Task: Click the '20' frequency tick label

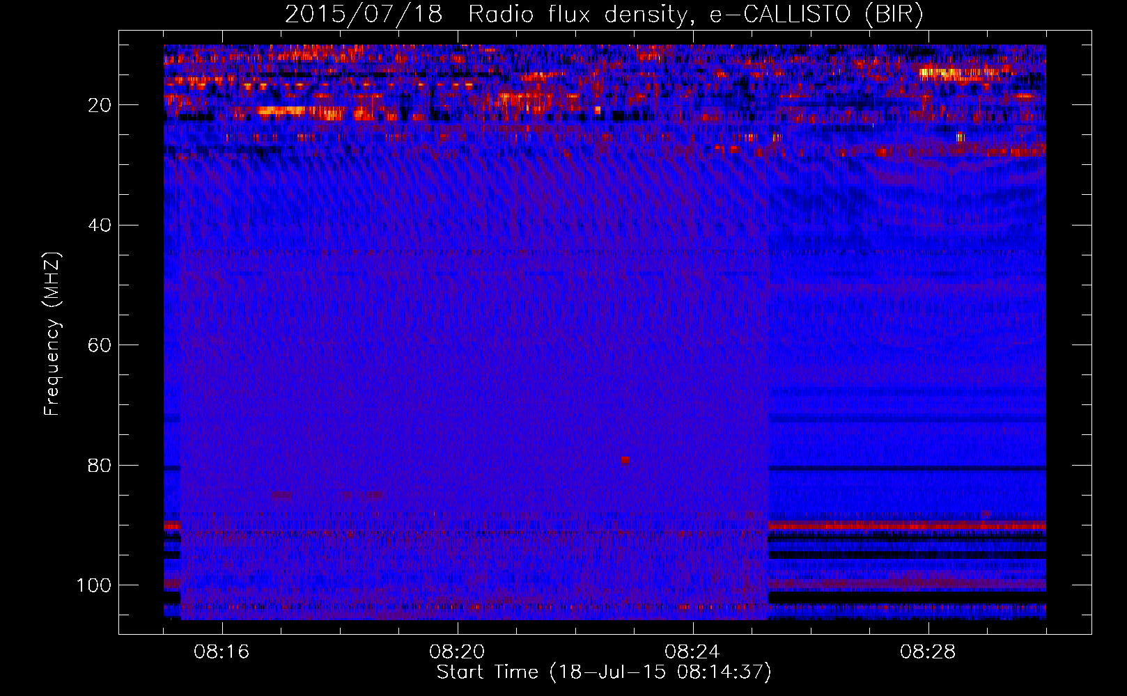Action: [x=100, y=105]
